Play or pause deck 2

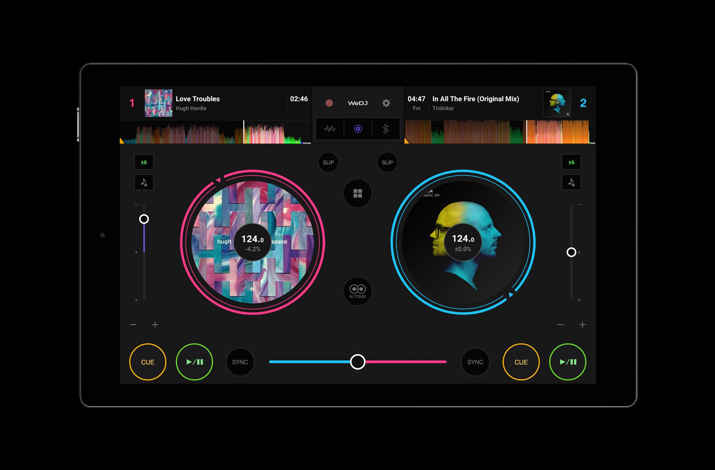tap(568, 362)
